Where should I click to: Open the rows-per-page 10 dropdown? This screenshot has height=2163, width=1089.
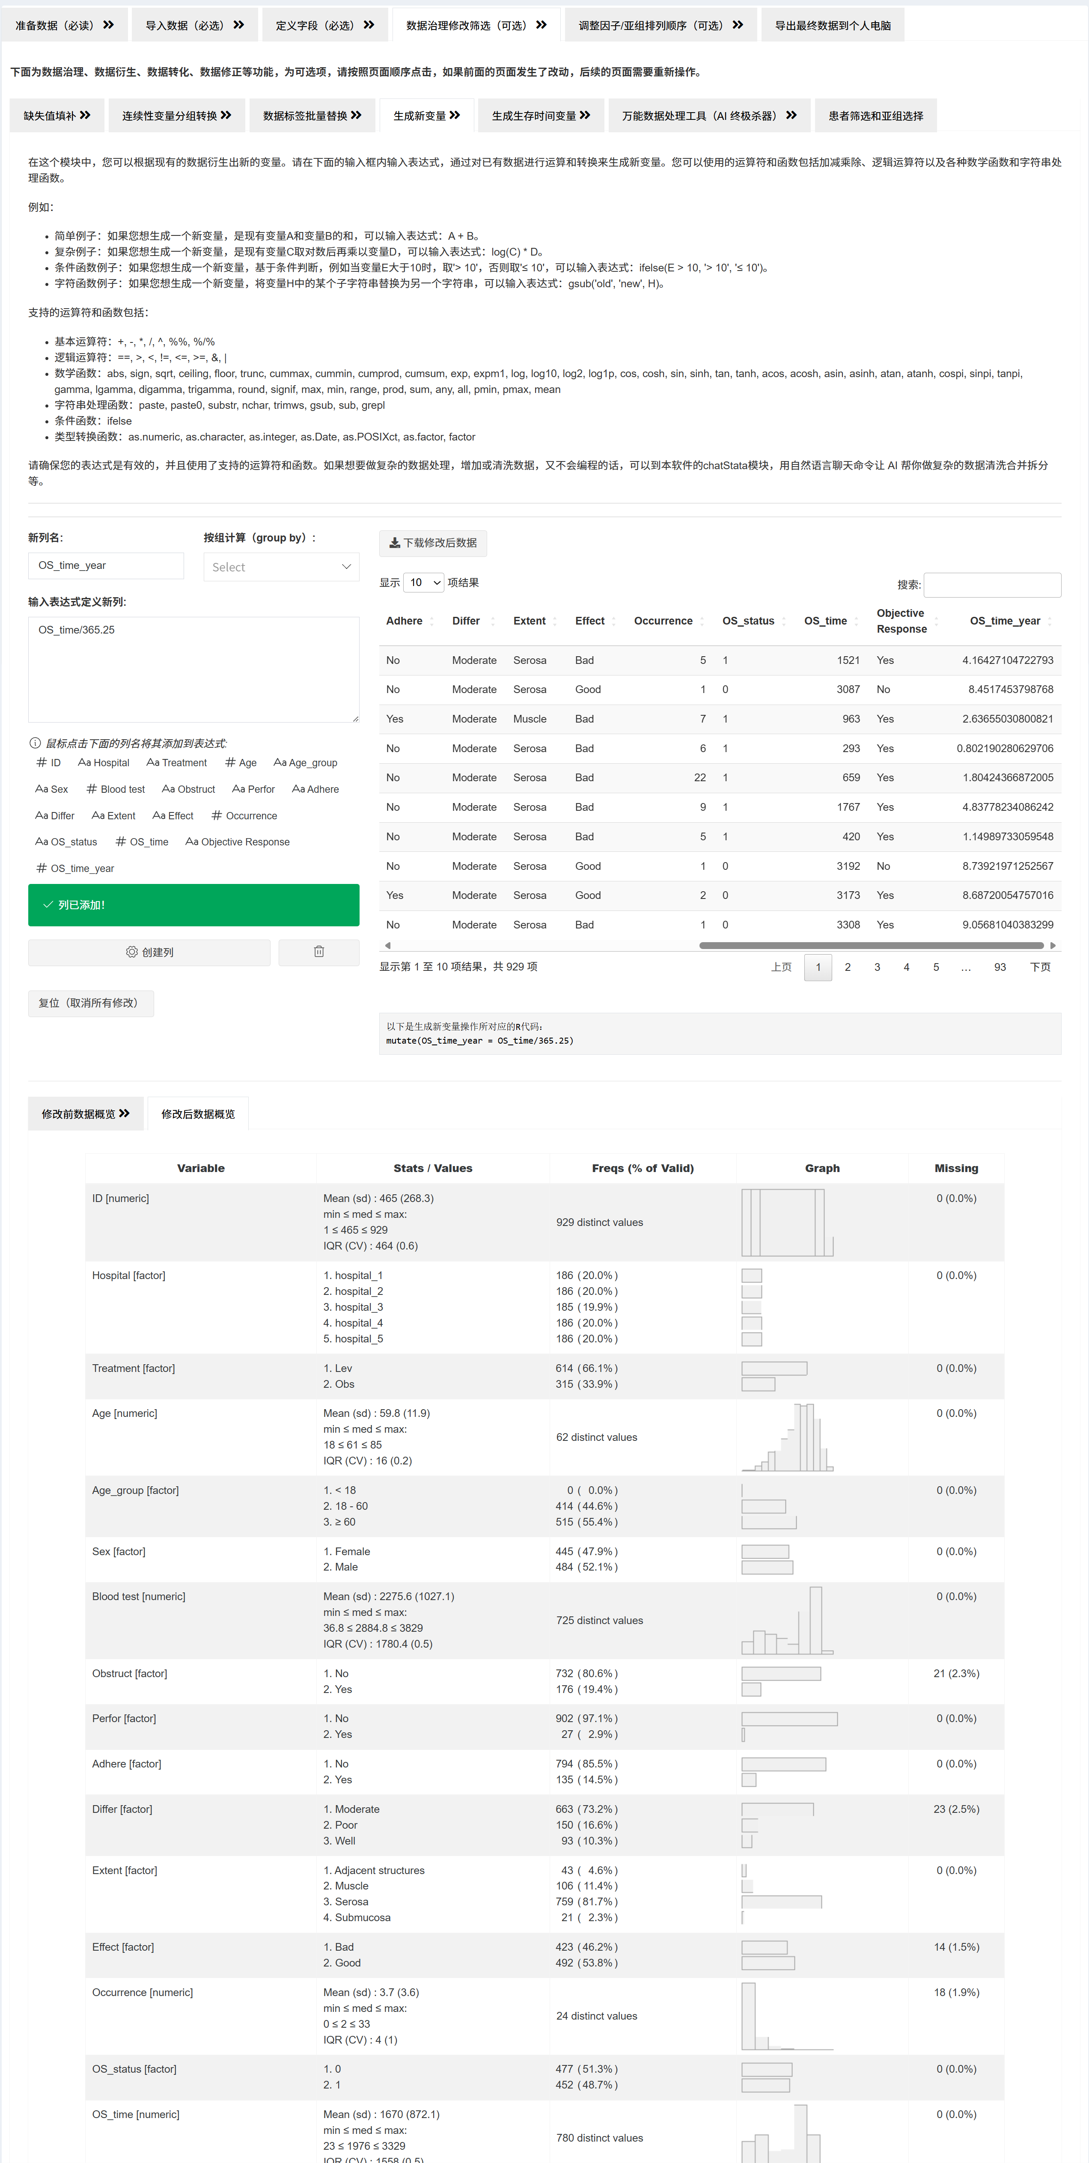pyautogui.click(x=424, y=583)
